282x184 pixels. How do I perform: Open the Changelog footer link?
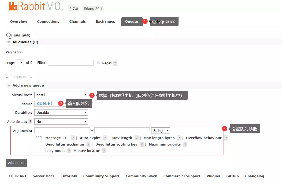[x=254, y=176]
